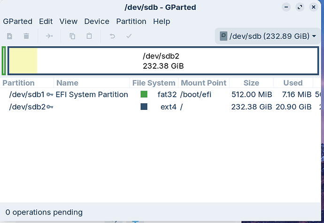Click the Resize/Move arrow icon
Screen dimensions: 324x223
pos(49,36)
